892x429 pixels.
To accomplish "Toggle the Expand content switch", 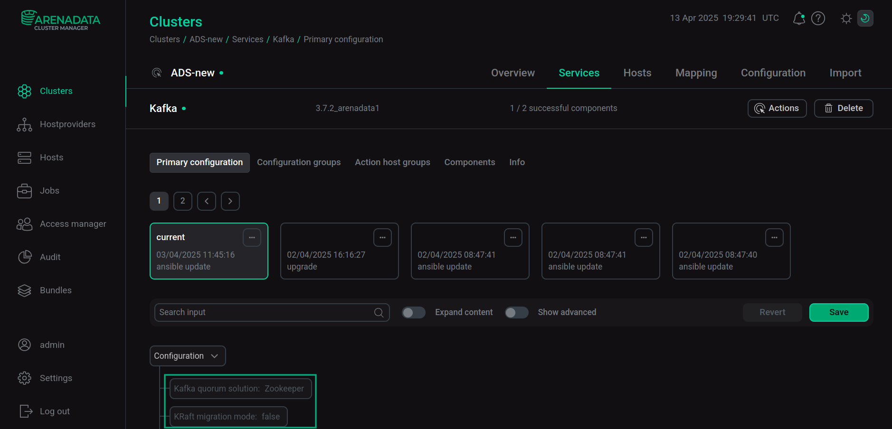I will (414, 312).
